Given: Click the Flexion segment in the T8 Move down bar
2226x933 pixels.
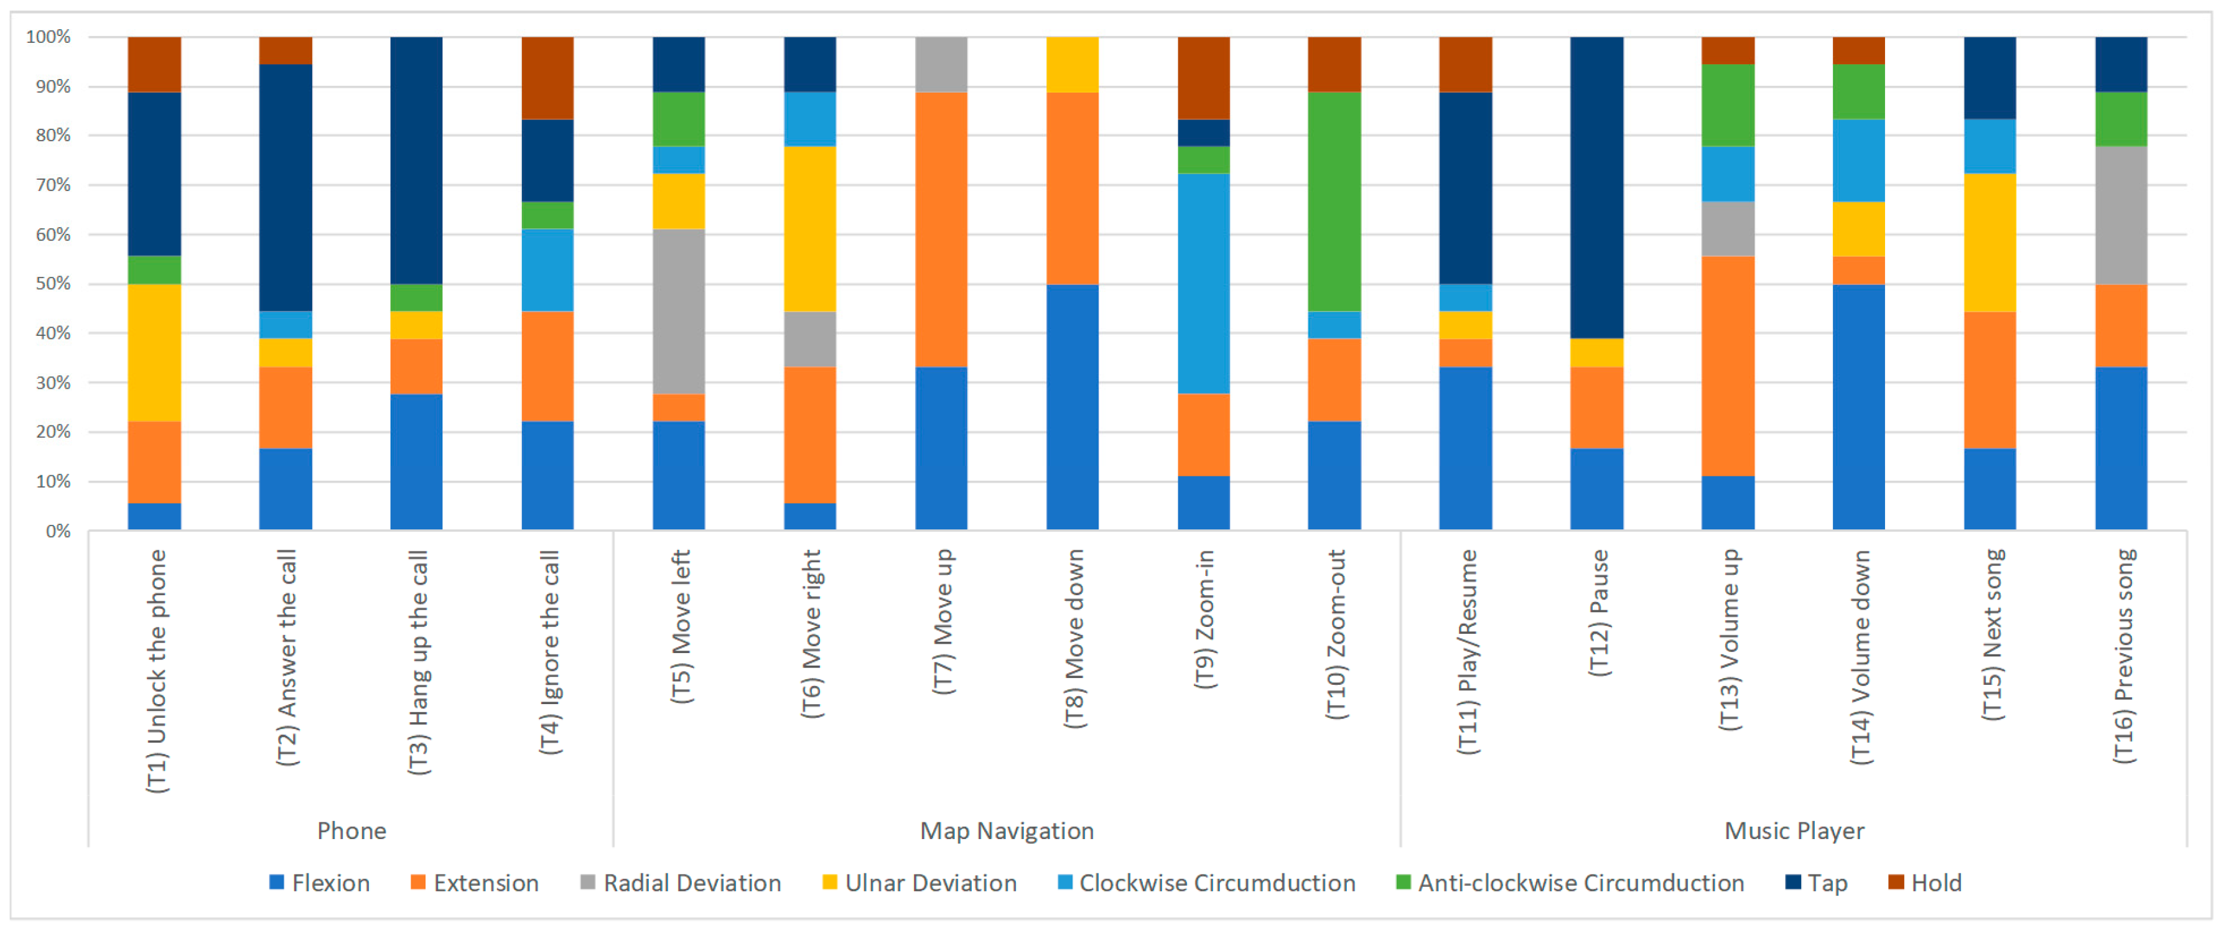Looking at the screenshot, I should pos(1073,406).
